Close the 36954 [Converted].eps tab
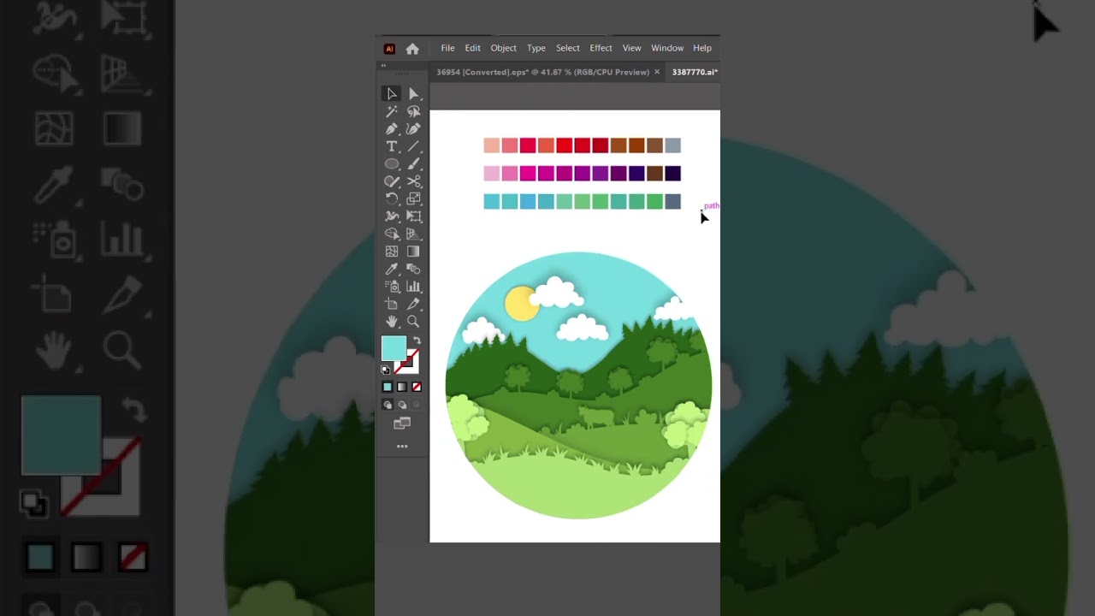 [657, 72]
